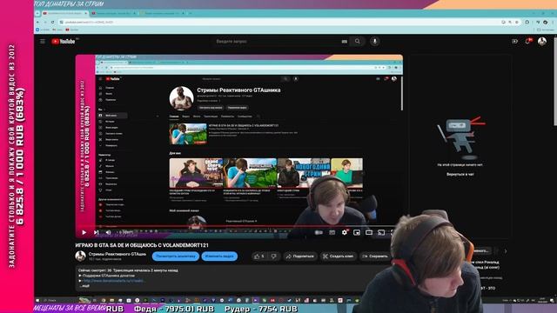Open the on-screen keyboard icon in search
The image size is (557, 313).
coord(345,42)
